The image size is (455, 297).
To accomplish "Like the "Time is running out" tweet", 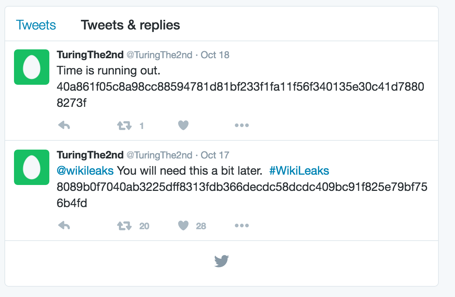I will (183, 126).
